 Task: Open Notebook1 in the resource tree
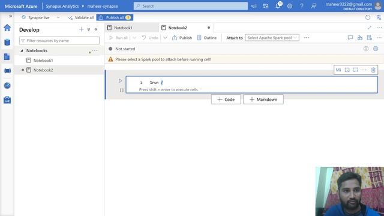click(x=43, y=60)
